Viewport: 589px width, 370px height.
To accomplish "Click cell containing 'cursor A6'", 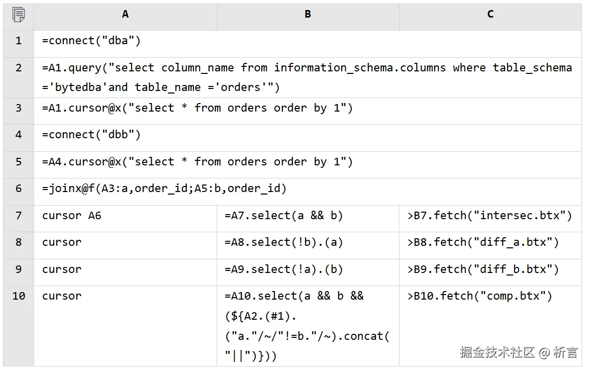I will tap(72, 216).
